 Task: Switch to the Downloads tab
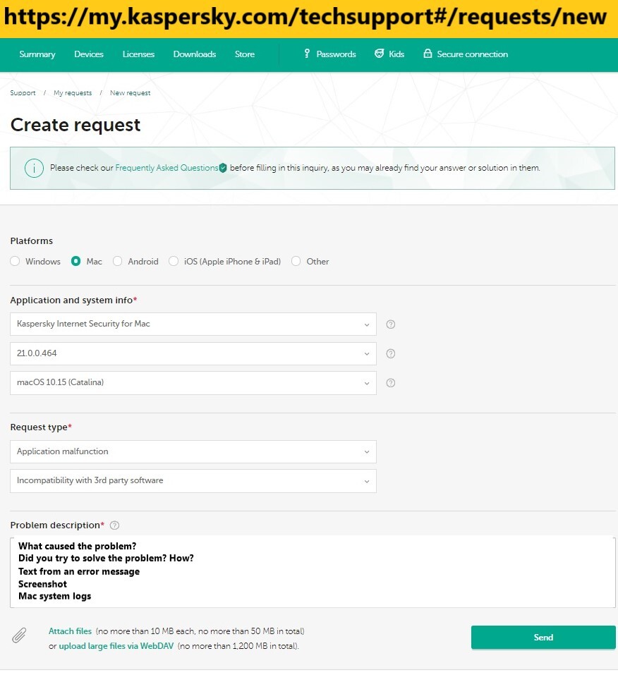[x=195, y=54]
